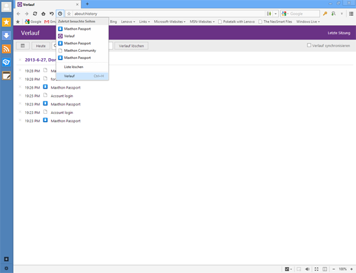
Task: Switch to the Verlauf tab
Action: point(49,5)
